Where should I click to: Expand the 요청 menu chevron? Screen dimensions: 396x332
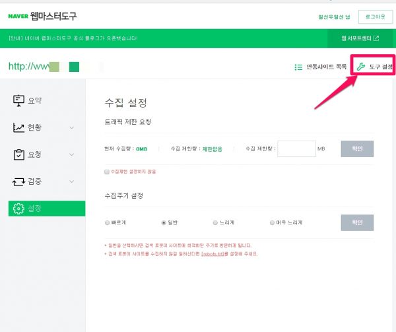point(72,154)
